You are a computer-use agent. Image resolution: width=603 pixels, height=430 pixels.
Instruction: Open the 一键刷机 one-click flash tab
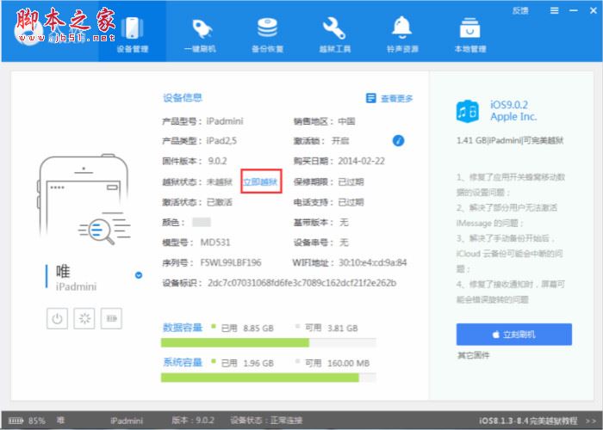(200, 34)
